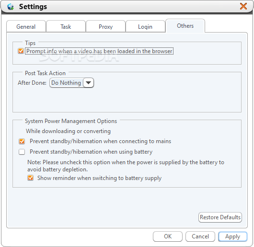Select the Others tab
The height and width of the screenshot is (247, 254).
click(185, 26)
